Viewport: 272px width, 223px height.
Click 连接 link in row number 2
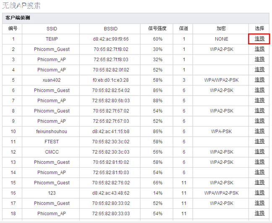click(259, 49)
